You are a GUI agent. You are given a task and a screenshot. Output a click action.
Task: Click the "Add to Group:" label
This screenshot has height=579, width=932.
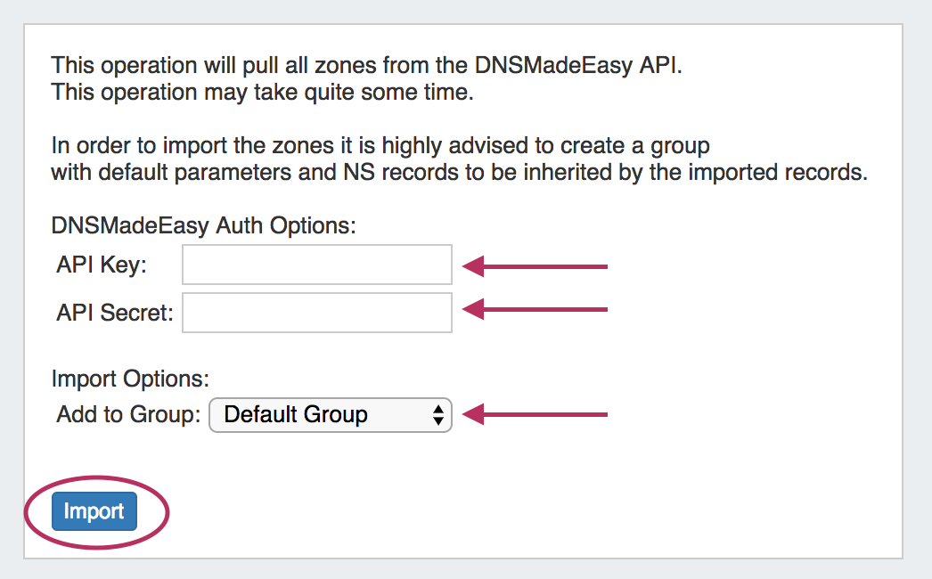pyautogui.click(x=128, y=414)
